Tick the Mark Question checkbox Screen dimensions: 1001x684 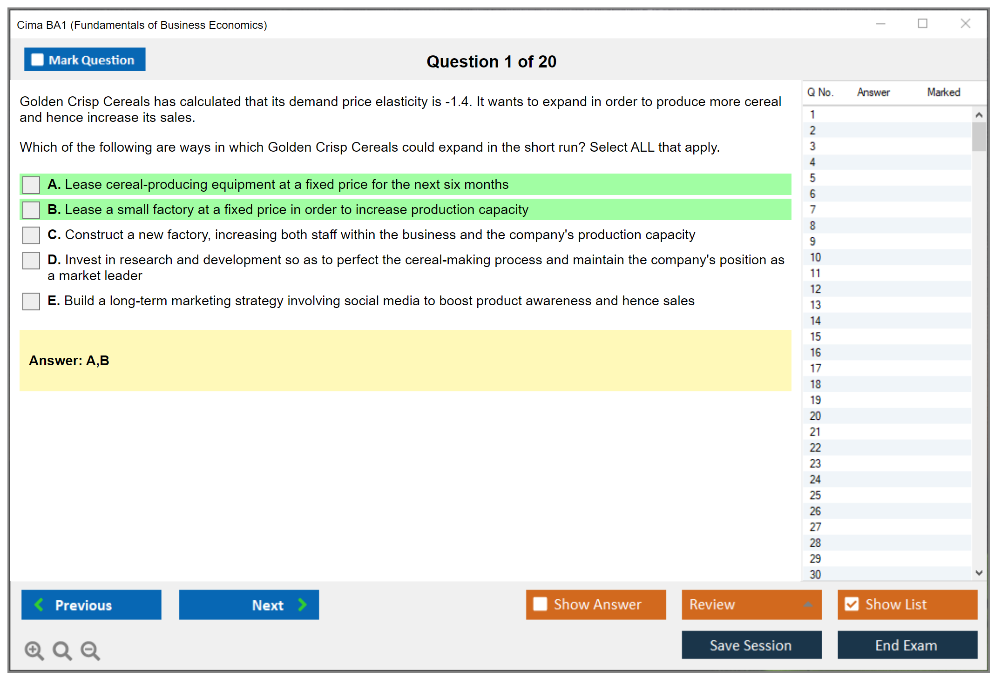tap(37, 60)
